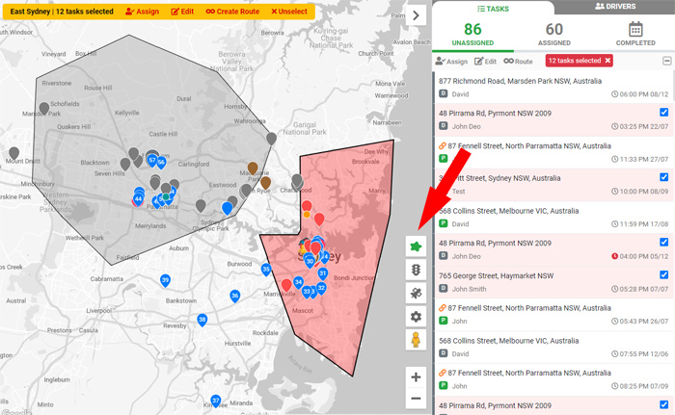The width and height of the screenshot is (675, 415).
Task: Open the Drivers tab
Action: (x=615, y=7)
